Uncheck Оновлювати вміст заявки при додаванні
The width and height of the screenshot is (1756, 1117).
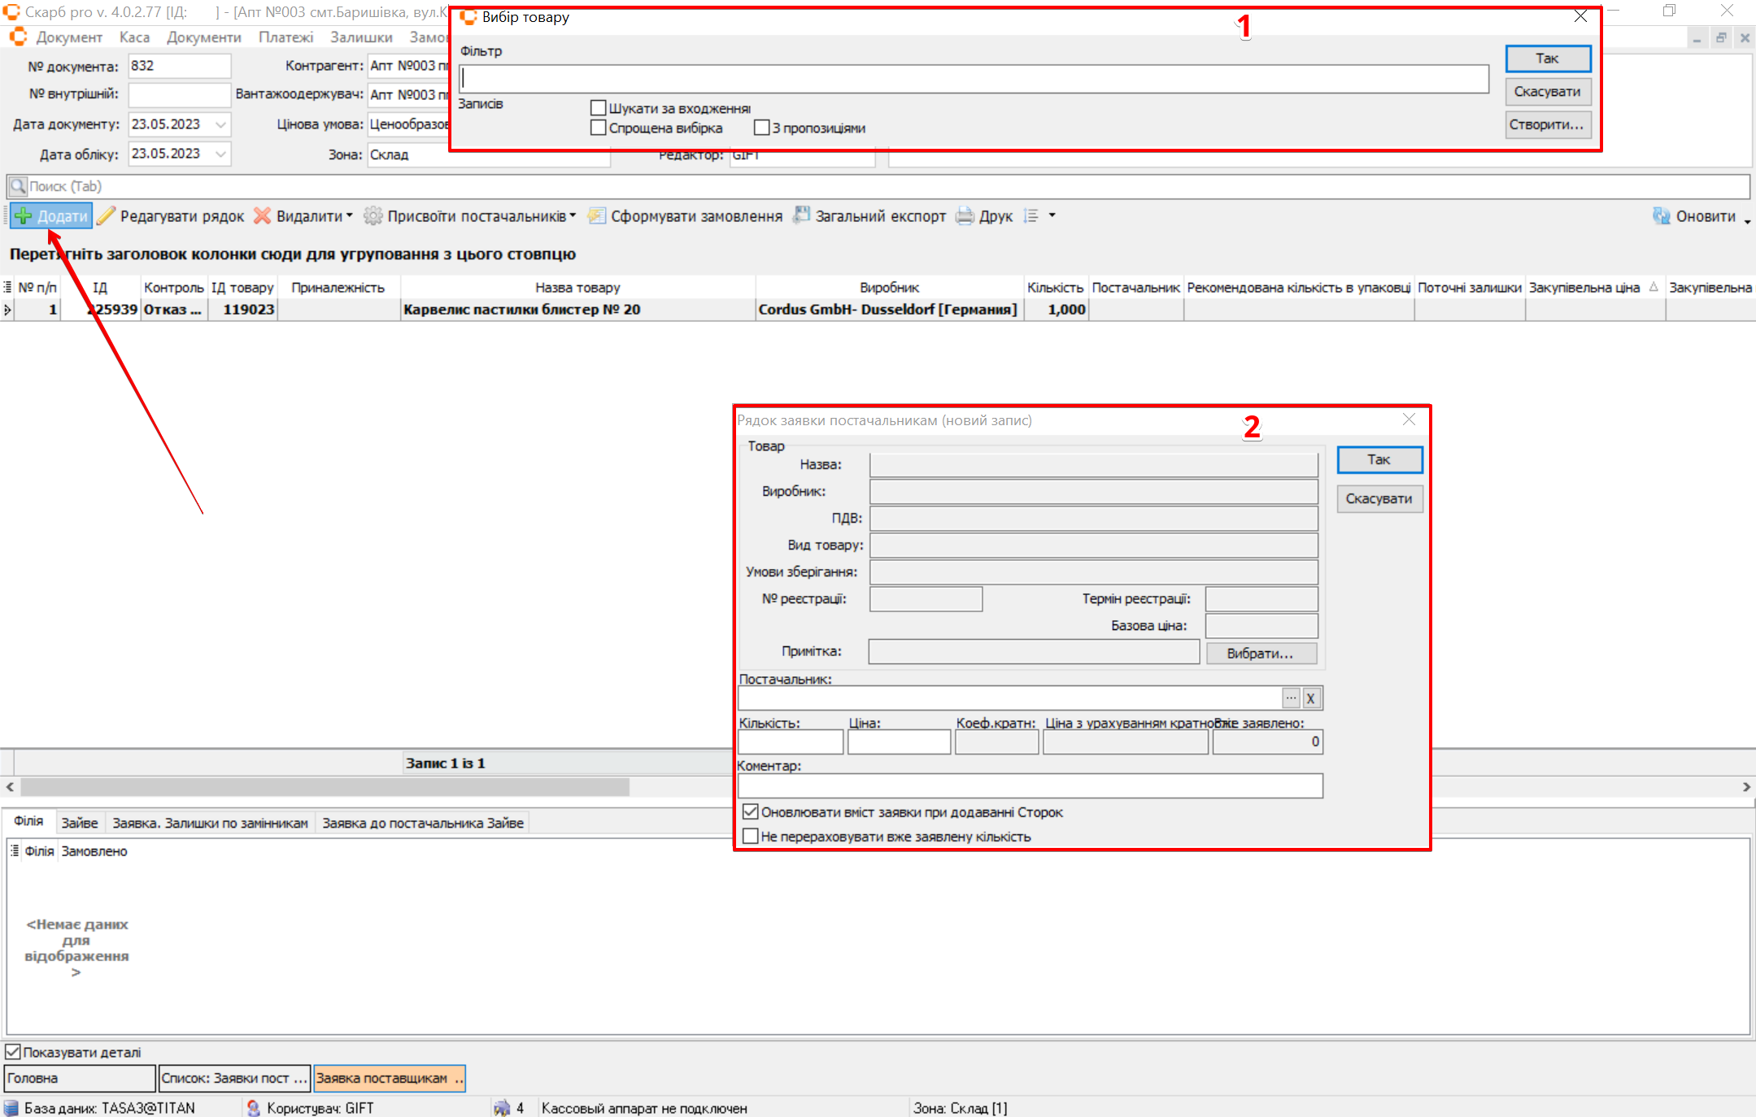click(x=751, y=812)
